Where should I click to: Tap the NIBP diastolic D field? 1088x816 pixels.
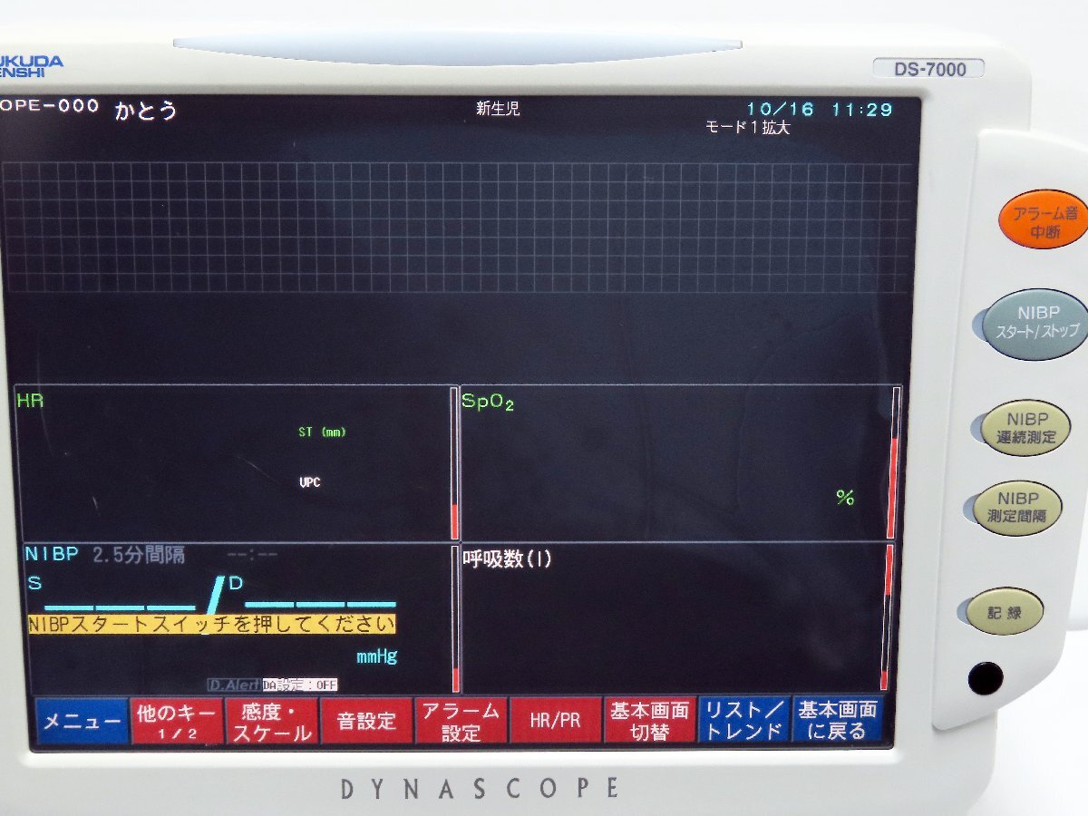coord(311,592)
